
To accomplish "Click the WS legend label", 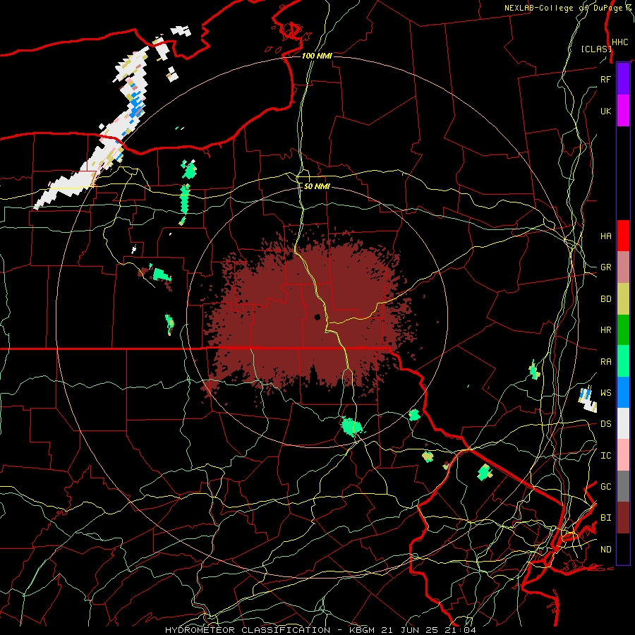I will pyautogui.click(x=605, y=393).
